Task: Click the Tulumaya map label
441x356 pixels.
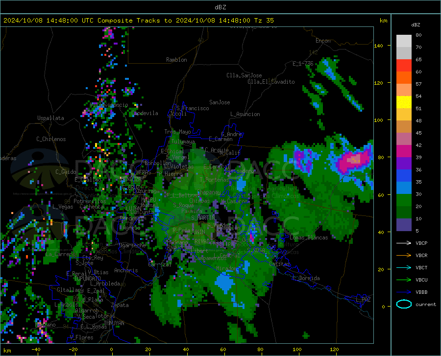Action: coord(183,142)
